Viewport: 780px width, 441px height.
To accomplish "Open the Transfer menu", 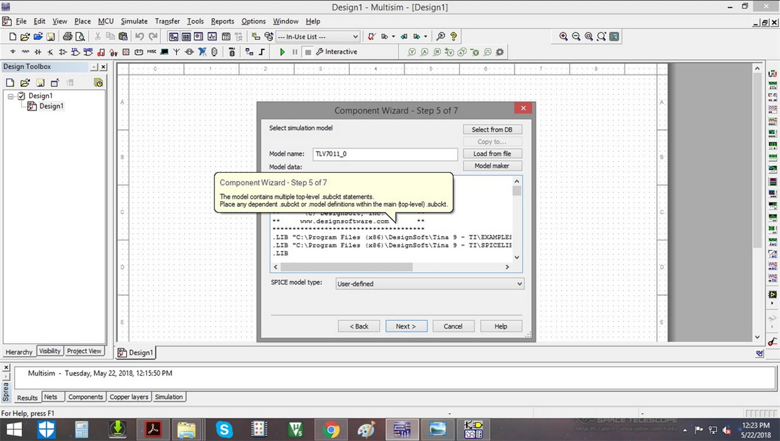I will tap(167, 22).
